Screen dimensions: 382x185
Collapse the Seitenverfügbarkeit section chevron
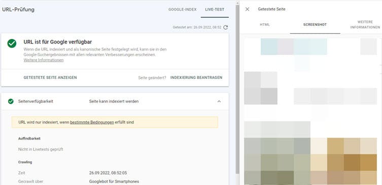click(219, 101)
